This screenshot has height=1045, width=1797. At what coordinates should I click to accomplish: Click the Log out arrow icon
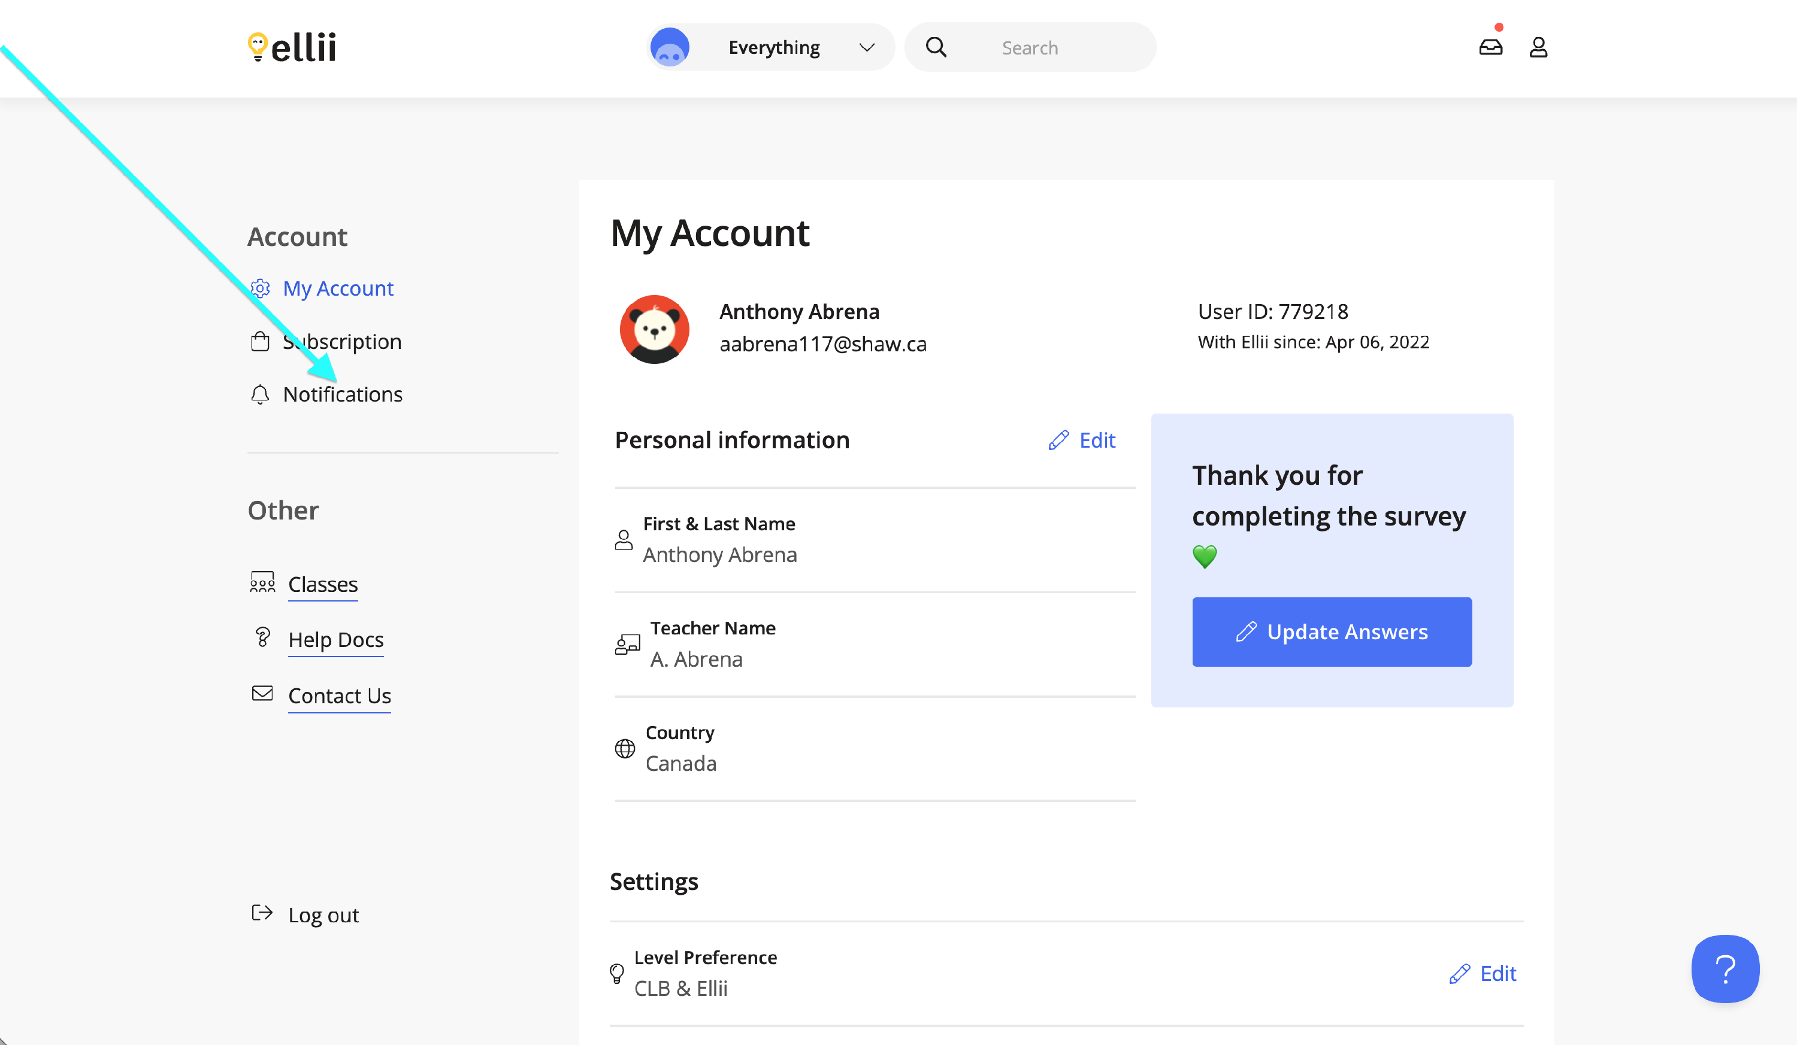tap(262, 913)
